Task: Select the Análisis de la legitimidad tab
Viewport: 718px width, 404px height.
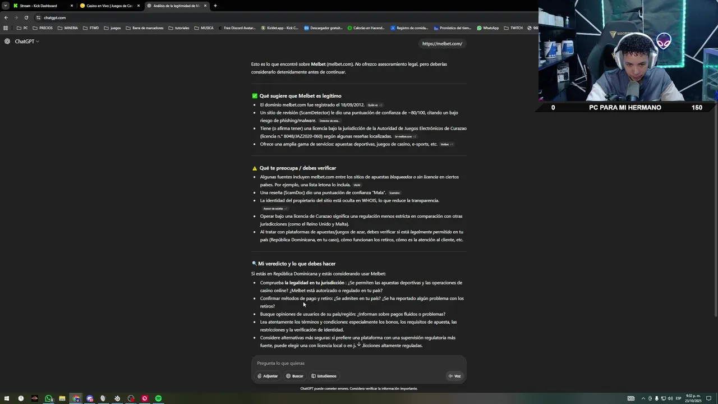Action: tap(177, 6)
